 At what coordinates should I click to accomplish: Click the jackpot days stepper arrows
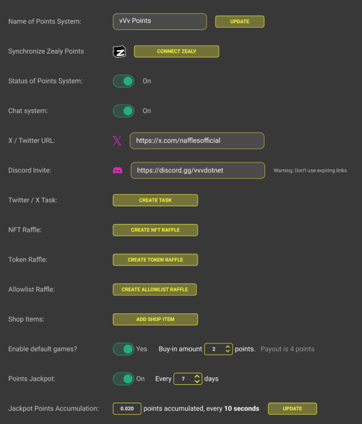click(x=197, y=379)
